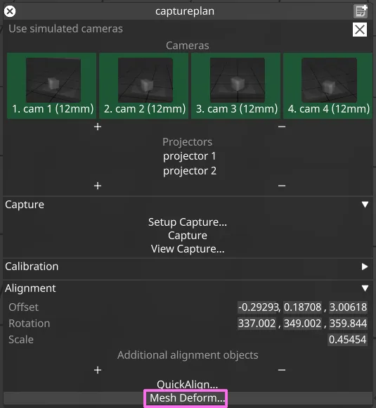Click the Rotation label
This screenshot has width=376, height=408.
pos(29,324)
